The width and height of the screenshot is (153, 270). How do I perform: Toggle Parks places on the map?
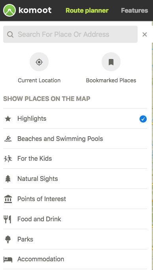[75, 239]
